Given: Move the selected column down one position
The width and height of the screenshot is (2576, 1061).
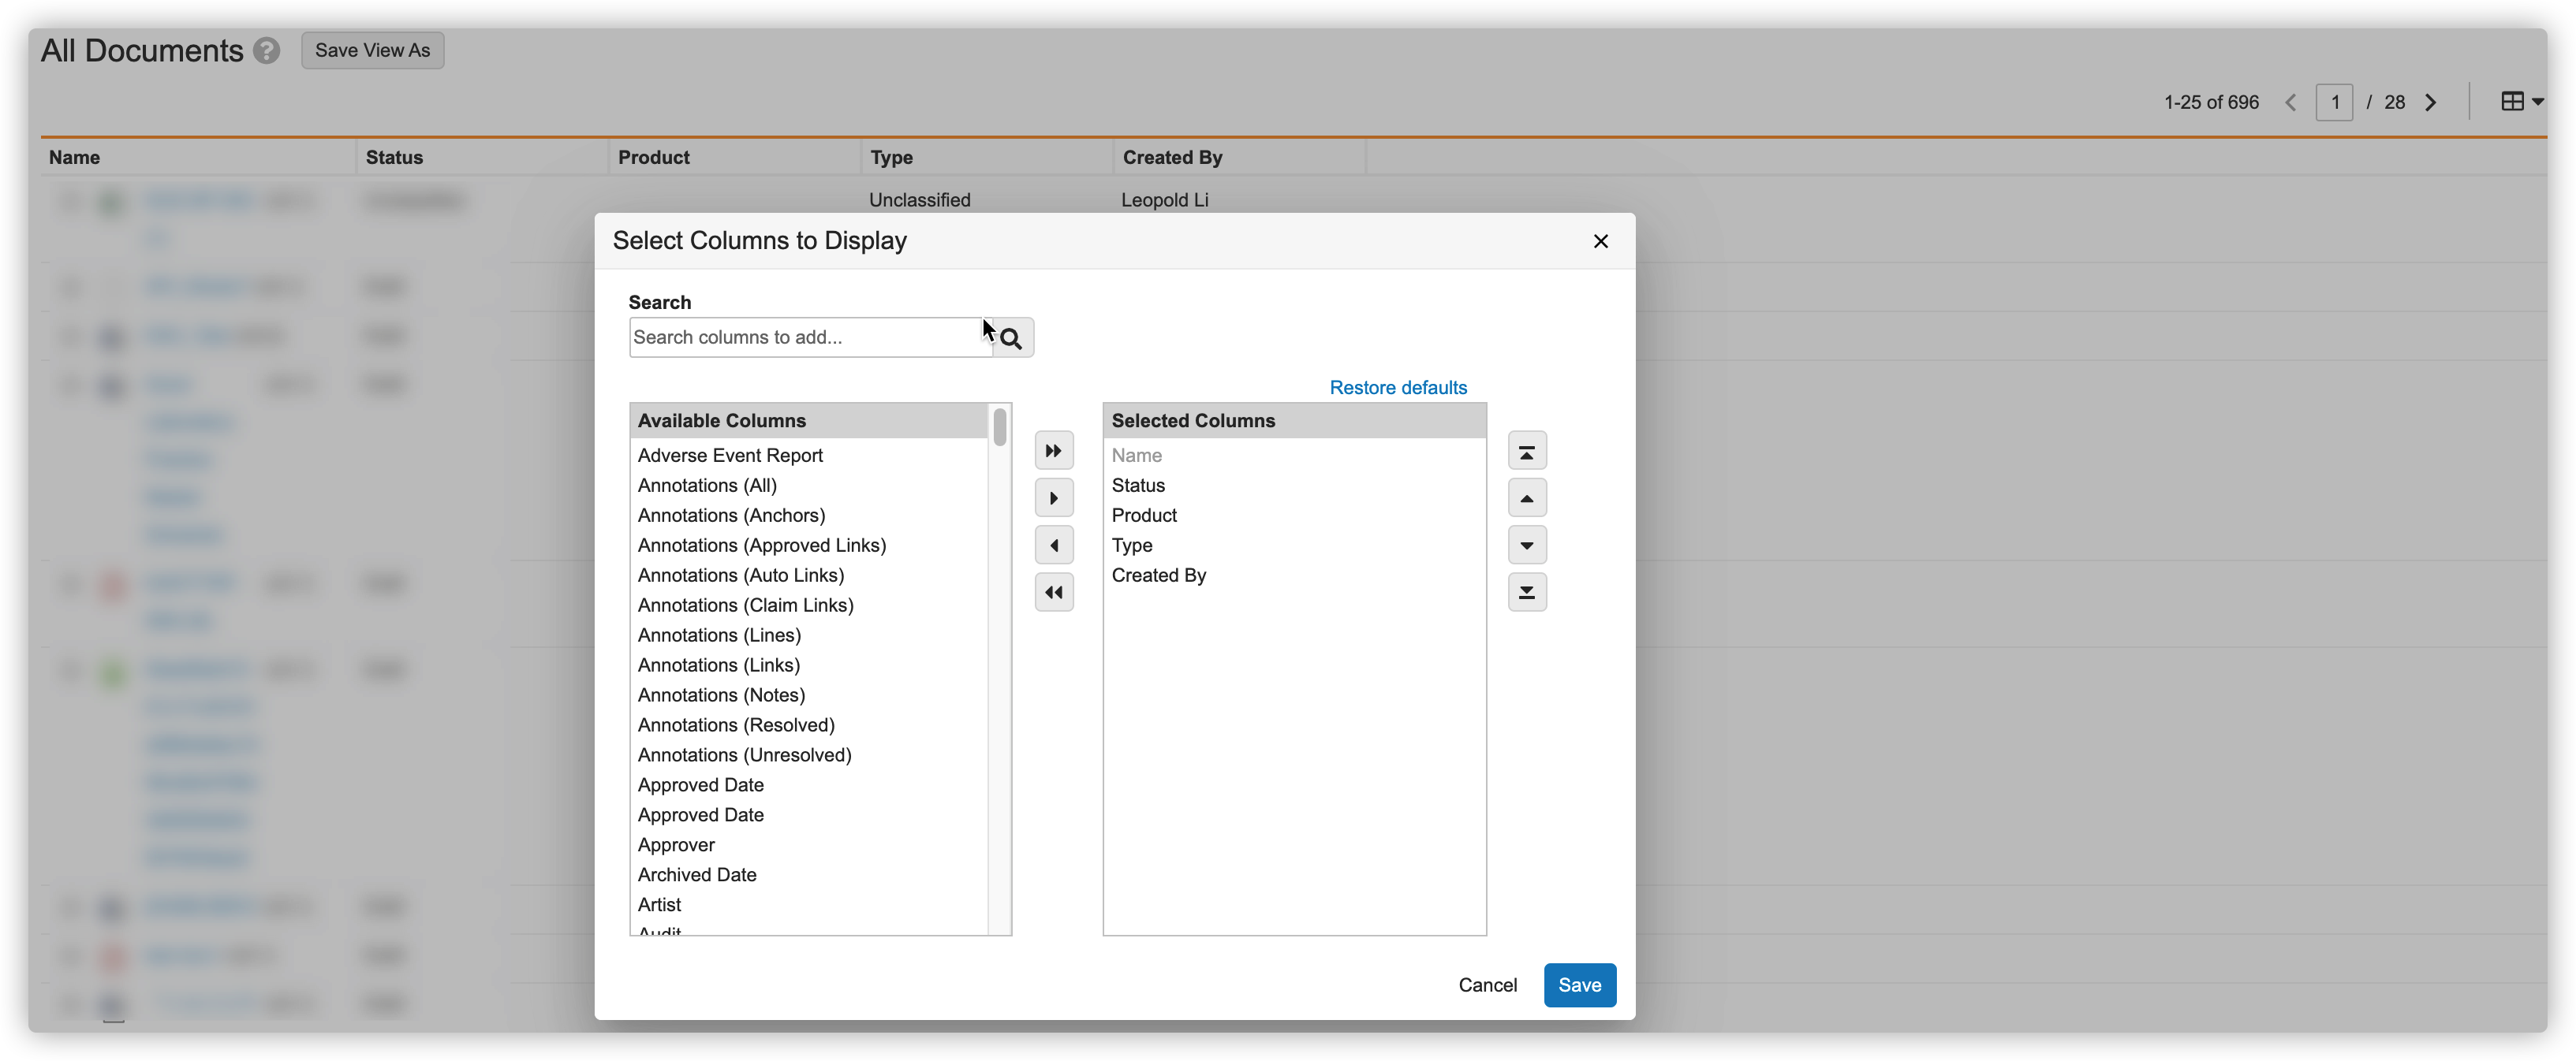Looking at the screenshot, I should (1527, 545).
